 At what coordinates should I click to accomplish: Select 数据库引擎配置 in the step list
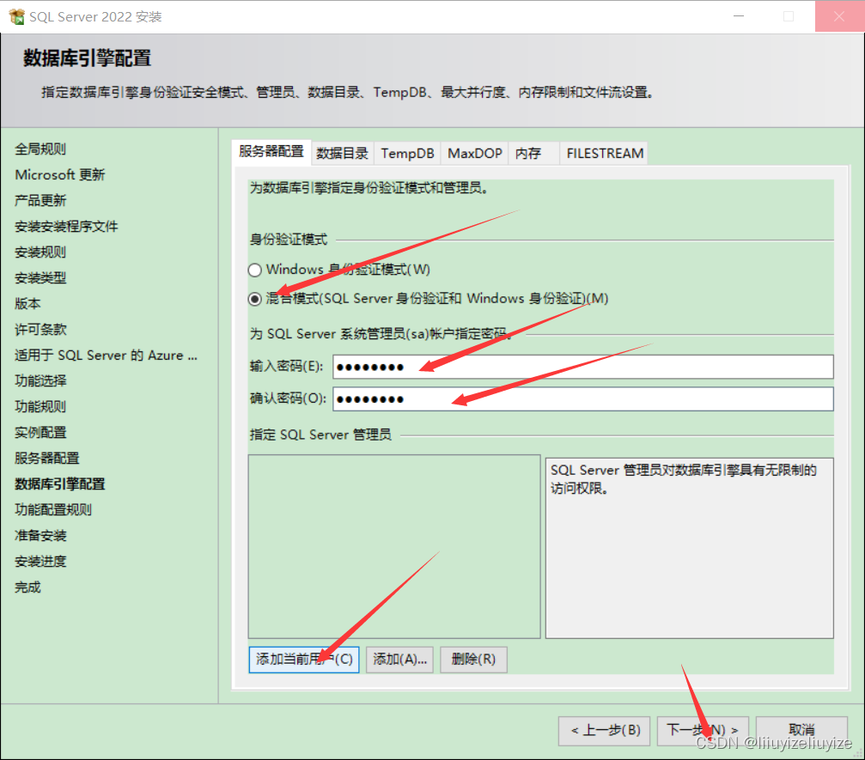pyautogui.click(x=59, y=484)
